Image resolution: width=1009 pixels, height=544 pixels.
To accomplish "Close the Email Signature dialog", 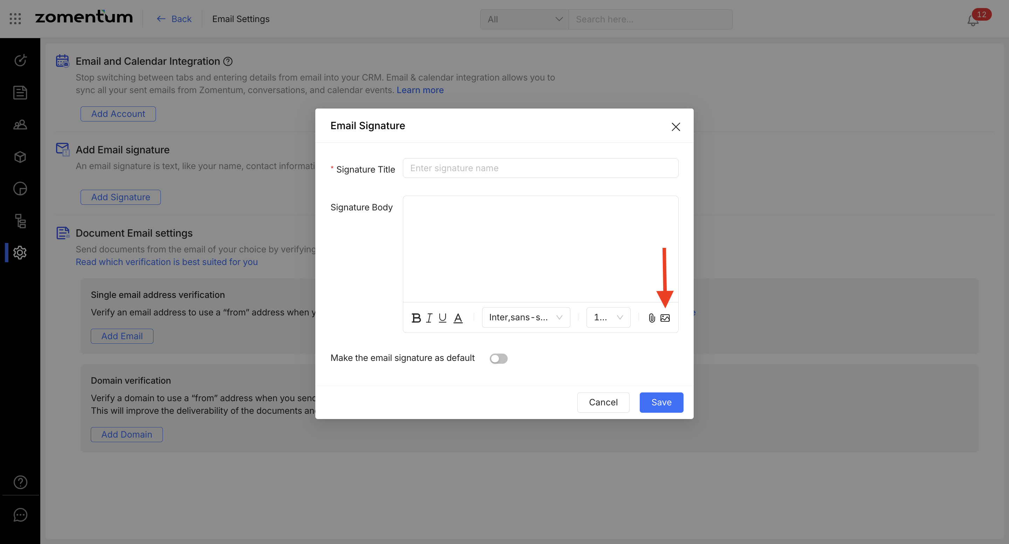I will [x=676, y=127].
